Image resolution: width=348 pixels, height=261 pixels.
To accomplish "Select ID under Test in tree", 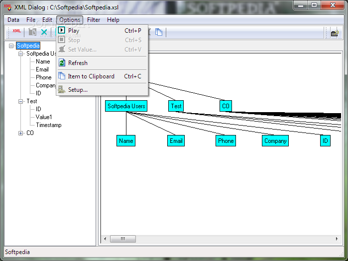I will 38,109.
